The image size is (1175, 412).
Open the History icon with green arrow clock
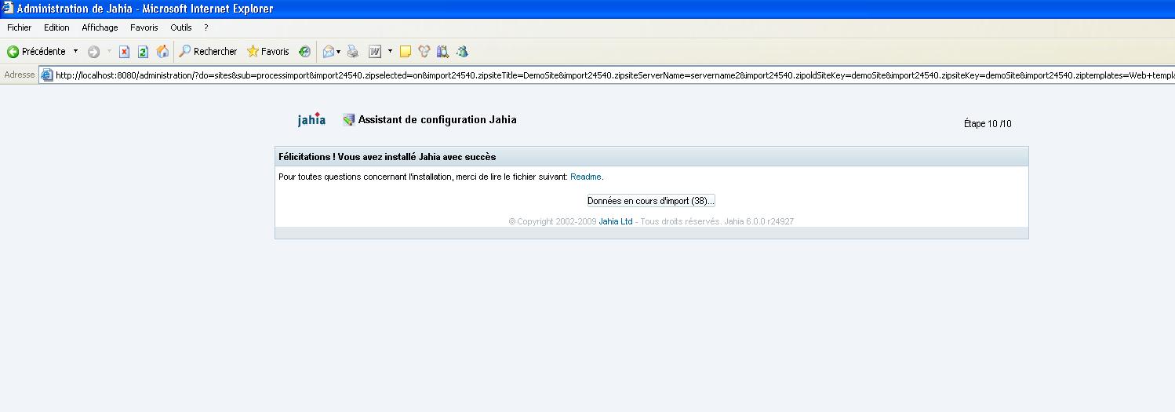pyautogui.click(x=304, y=52)
